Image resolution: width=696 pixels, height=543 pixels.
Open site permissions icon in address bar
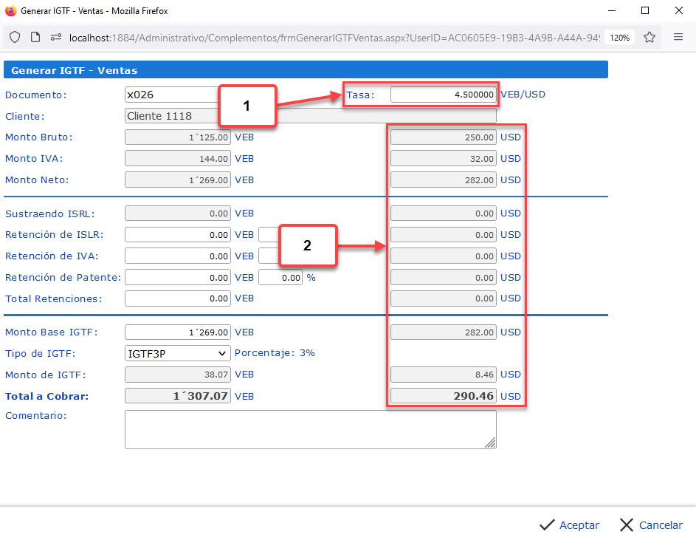[x=55, y=37]
